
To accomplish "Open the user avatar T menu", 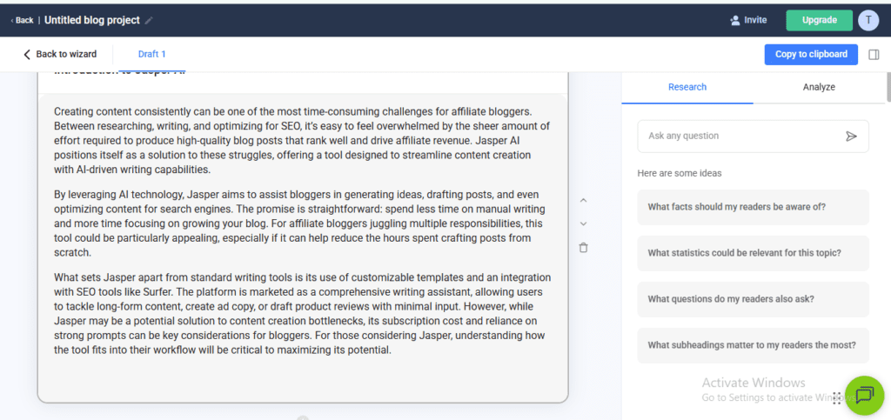I will tap(868, 20).
